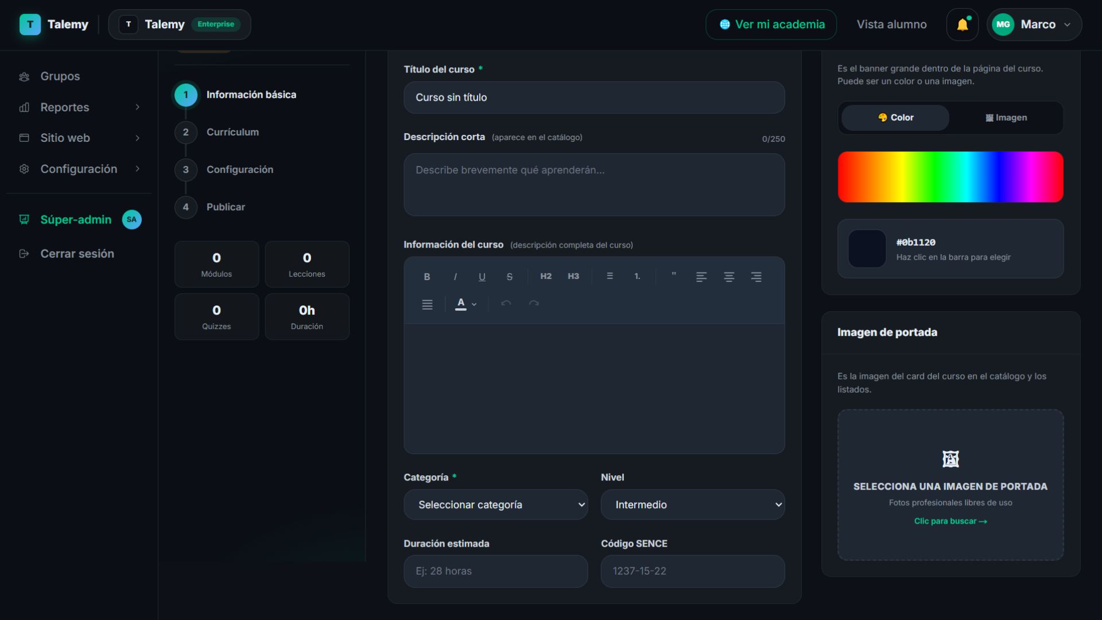Toggle italic formatting in course editor
1102x620 pixels.
click(x=455, y=277)
